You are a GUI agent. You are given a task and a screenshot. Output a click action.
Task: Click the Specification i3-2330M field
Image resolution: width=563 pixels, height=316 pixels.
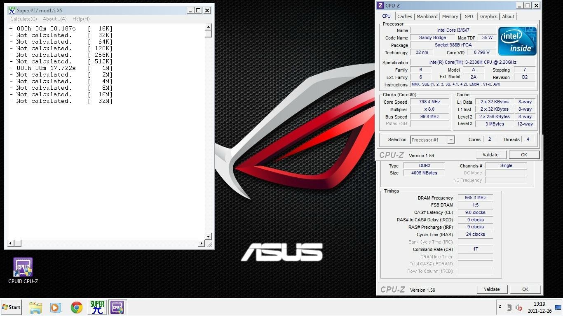click(x=473, y=63)
